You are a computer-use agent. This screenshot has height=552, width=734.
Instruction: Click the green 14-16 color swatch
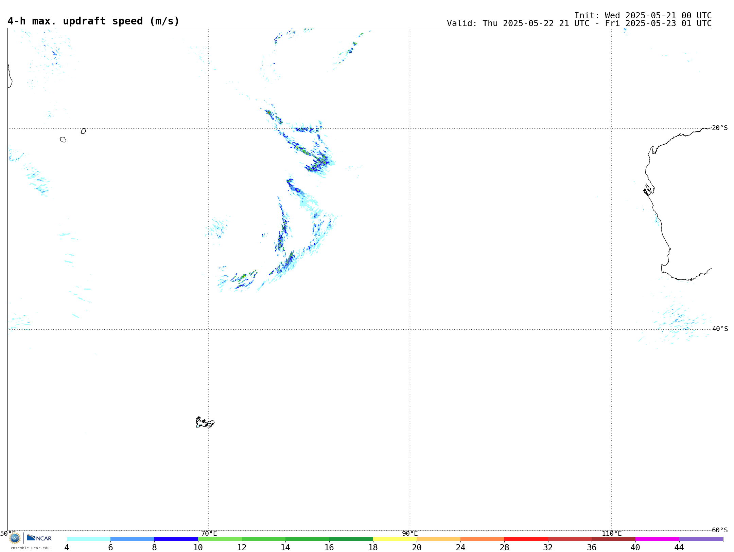(307, 539)
